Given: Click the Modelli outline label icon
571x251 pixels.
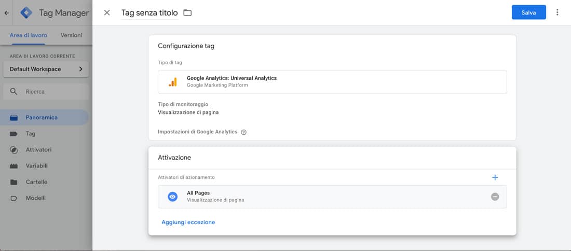Looking at the screenshot, I should pyautogui.click(x=14, y=198).
